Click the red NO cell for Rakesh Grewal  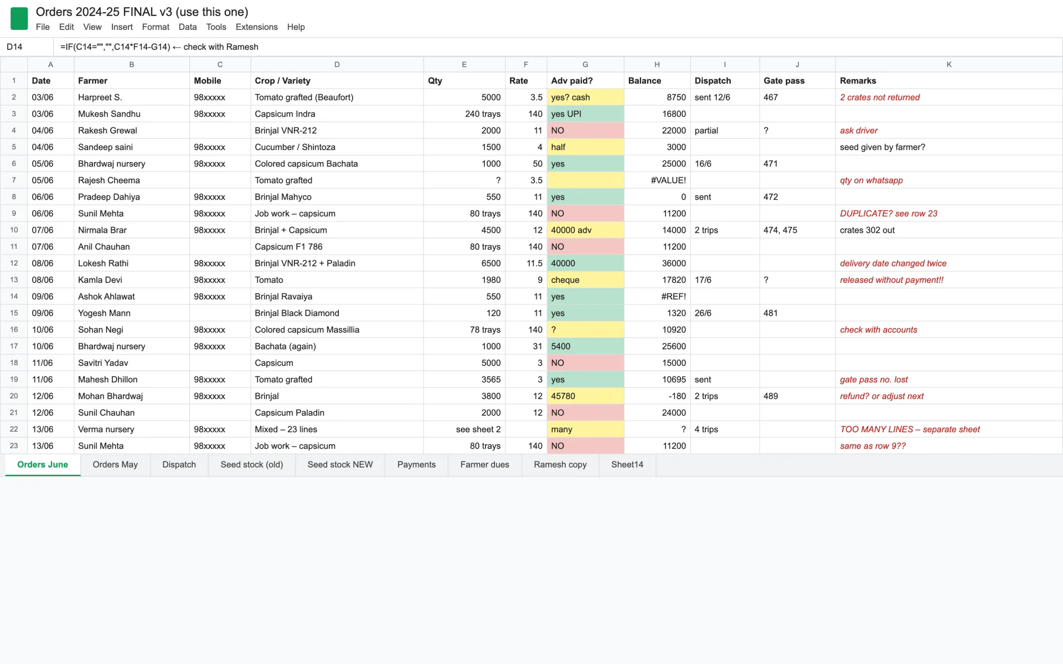[x=585, y=131]
